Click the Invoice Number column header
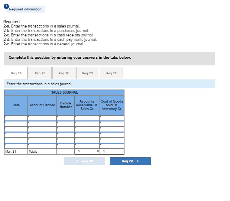Viewport: 230px width, 201px height. [x=65, y=105]
